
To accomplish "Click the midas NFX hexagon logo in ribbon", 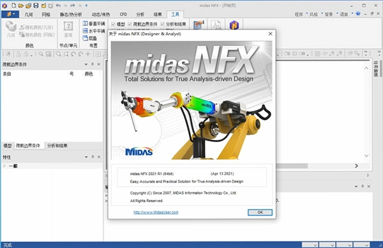I will coord(234,25).
